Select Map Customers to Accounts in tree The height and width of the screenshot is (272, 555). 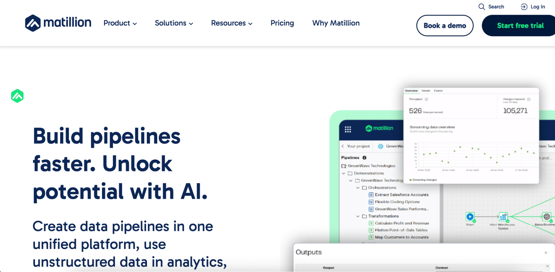click(x=401, y=237)
